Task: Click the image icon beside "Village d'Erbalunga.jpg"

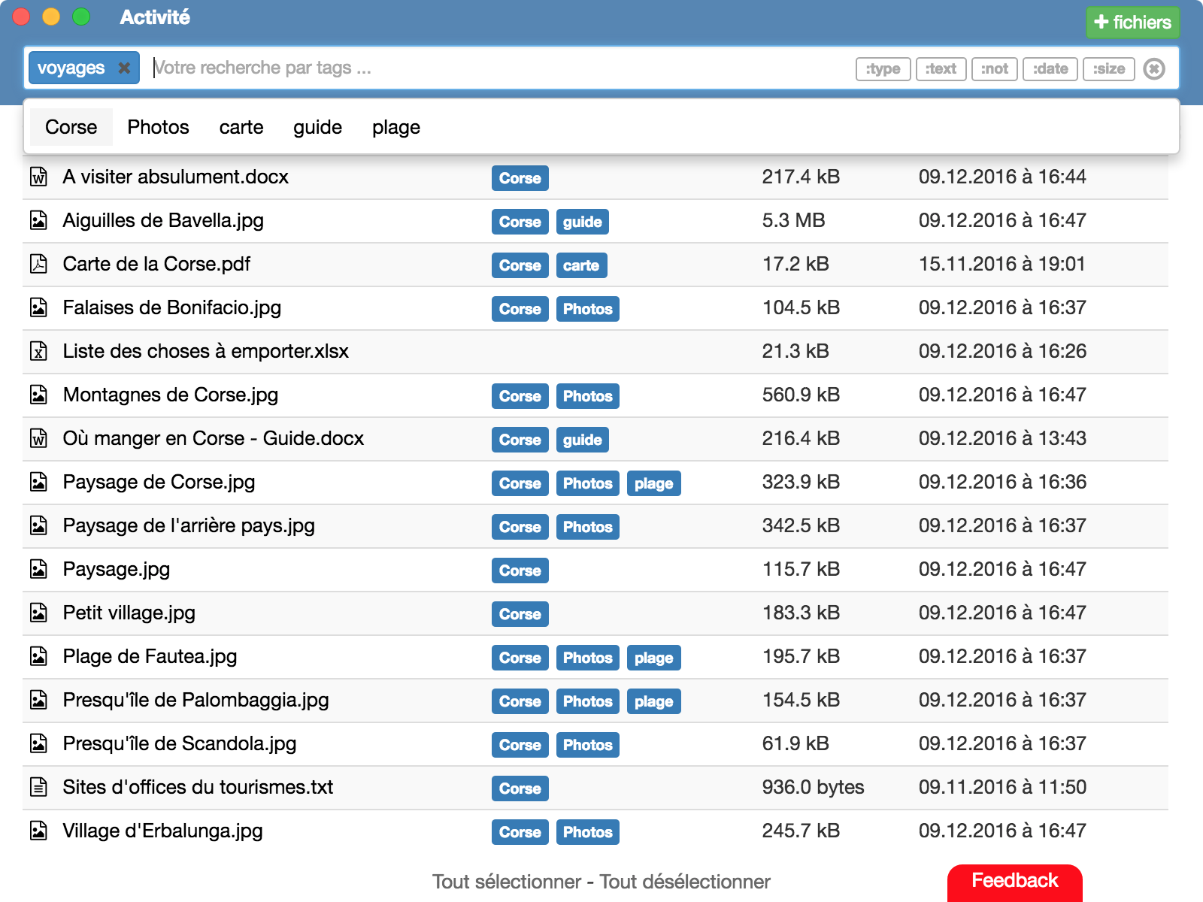Action: click(40, 831)
